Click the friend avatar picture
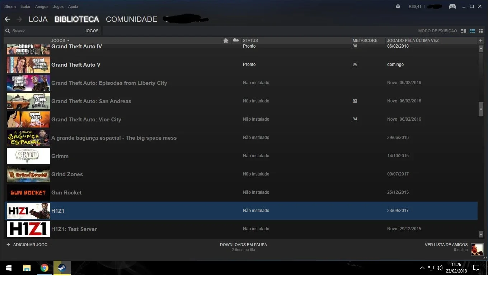 477,250
